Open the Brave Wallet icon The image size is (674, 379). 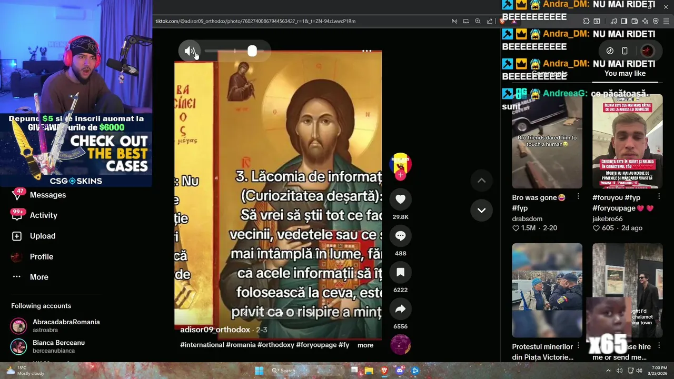click(x=635, y=21)
